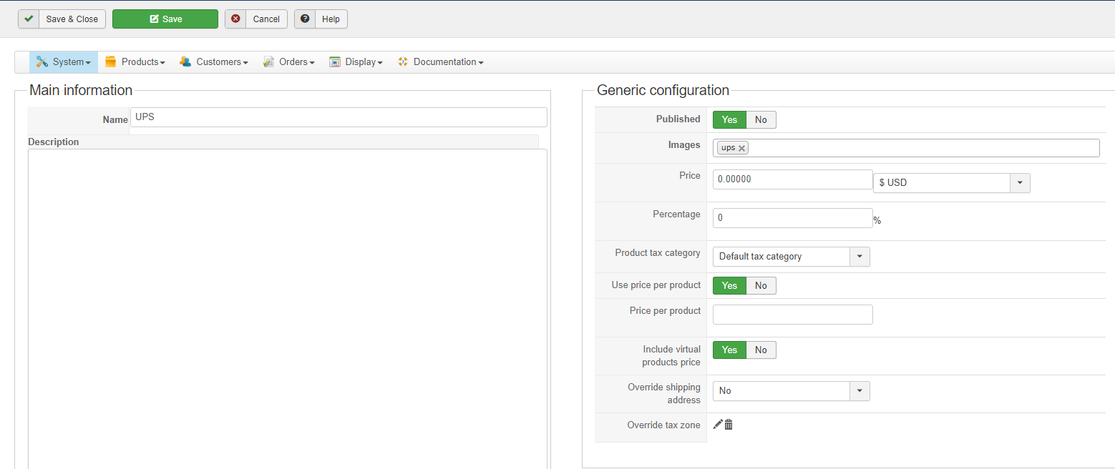Click the System wrench icon in menu
Screen dimensions: 1115x469
pos(42,62)
